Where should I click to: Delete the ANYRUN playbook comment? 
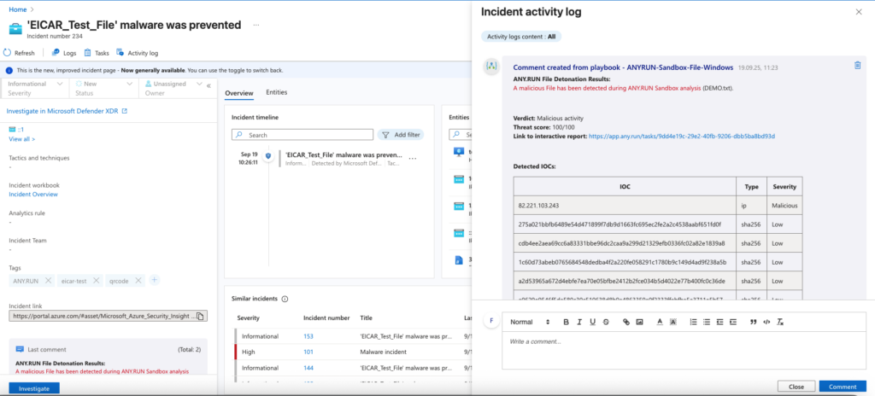857,66
